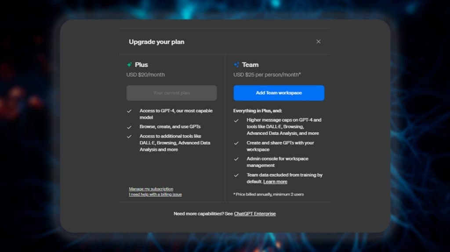
Task: Click the green Plus sparkle icon
Action: (x=130, y=65)
